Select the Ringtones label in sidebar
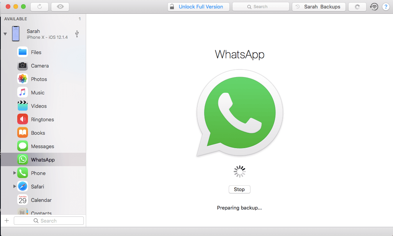Screen dimensions: 393x236 (43, 119)
